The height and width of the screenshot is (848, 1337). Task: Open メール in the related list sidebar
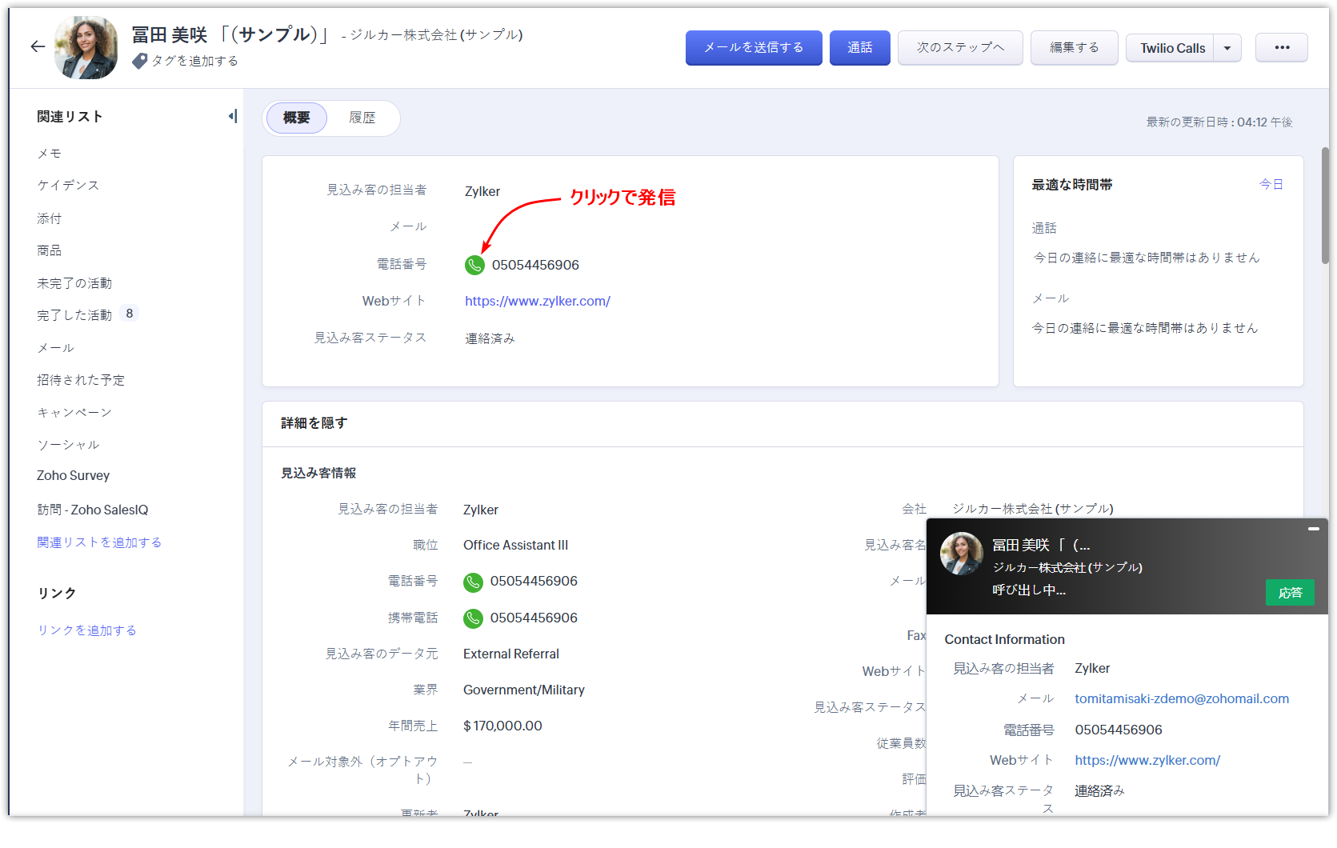pyautogui.click(x=55, y=348)
